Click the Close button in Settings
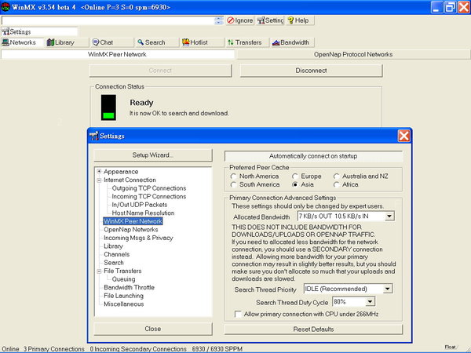Image resolution: width=471 pixels, height=353 pixels. tap(153, 329)
